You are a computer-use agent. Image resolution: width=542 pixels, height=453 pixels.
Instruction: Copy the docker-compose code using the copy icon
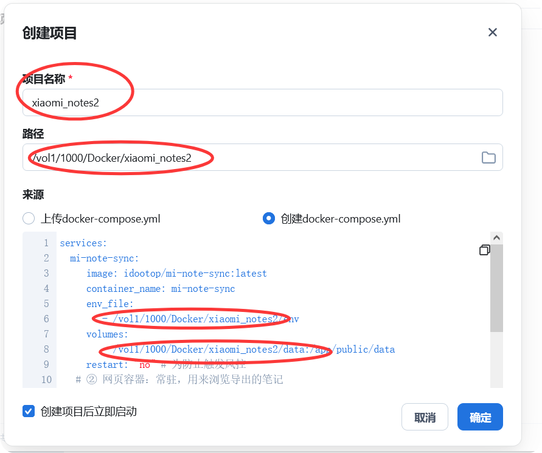click(x=484, y=249)
